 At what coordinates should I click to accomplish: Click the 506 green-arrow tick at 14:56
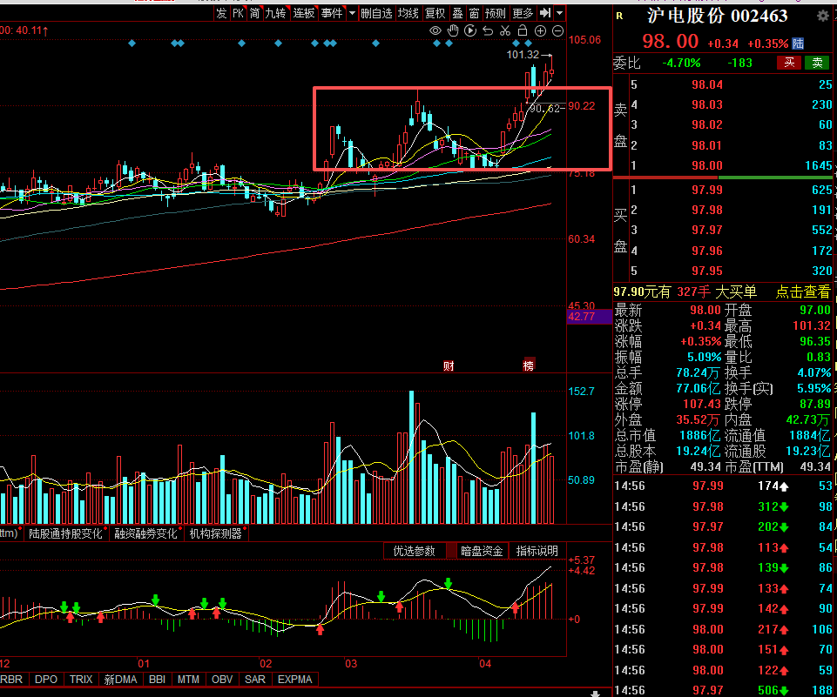[x=773, y=690]
